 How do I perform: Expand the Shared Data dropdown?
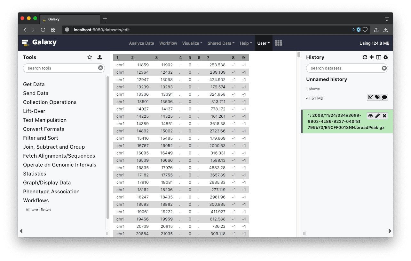[221, 43]
